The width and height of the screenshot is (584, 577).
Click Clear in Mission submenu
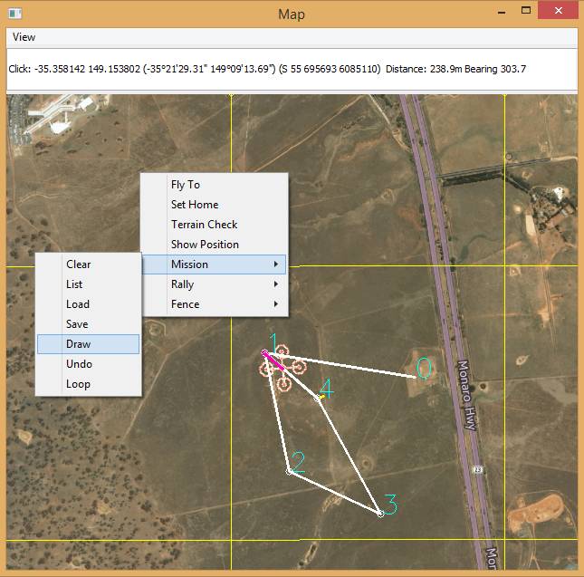click(79, 264)
